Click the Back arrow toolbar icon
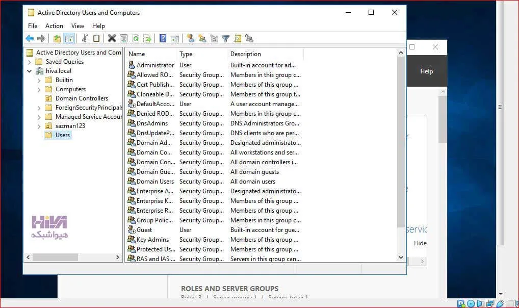Viewport: 519px width, 308px height. click(x=30, y=38)
